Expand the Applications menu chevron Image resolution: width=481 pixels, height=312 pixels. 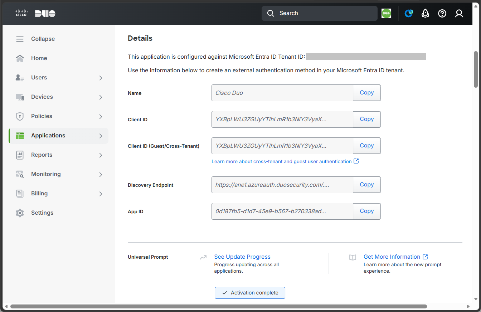(101, 136)
